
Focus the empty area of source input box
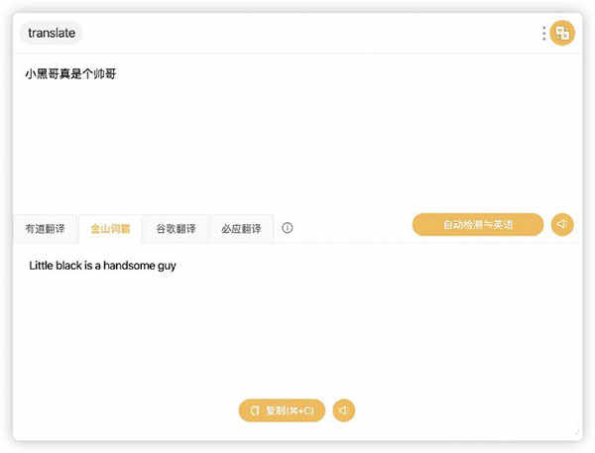tap(297, 146)
